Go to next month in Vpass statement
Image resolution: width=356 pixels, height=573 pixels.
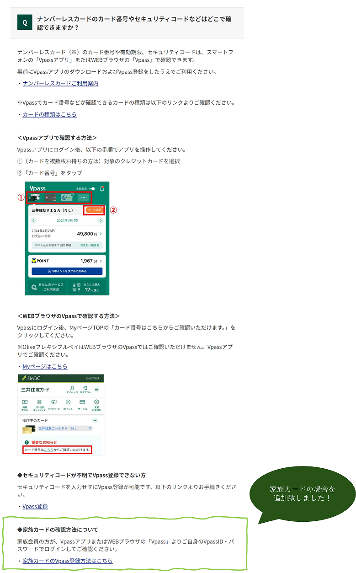pyautogui.click(x=101, y=220)
